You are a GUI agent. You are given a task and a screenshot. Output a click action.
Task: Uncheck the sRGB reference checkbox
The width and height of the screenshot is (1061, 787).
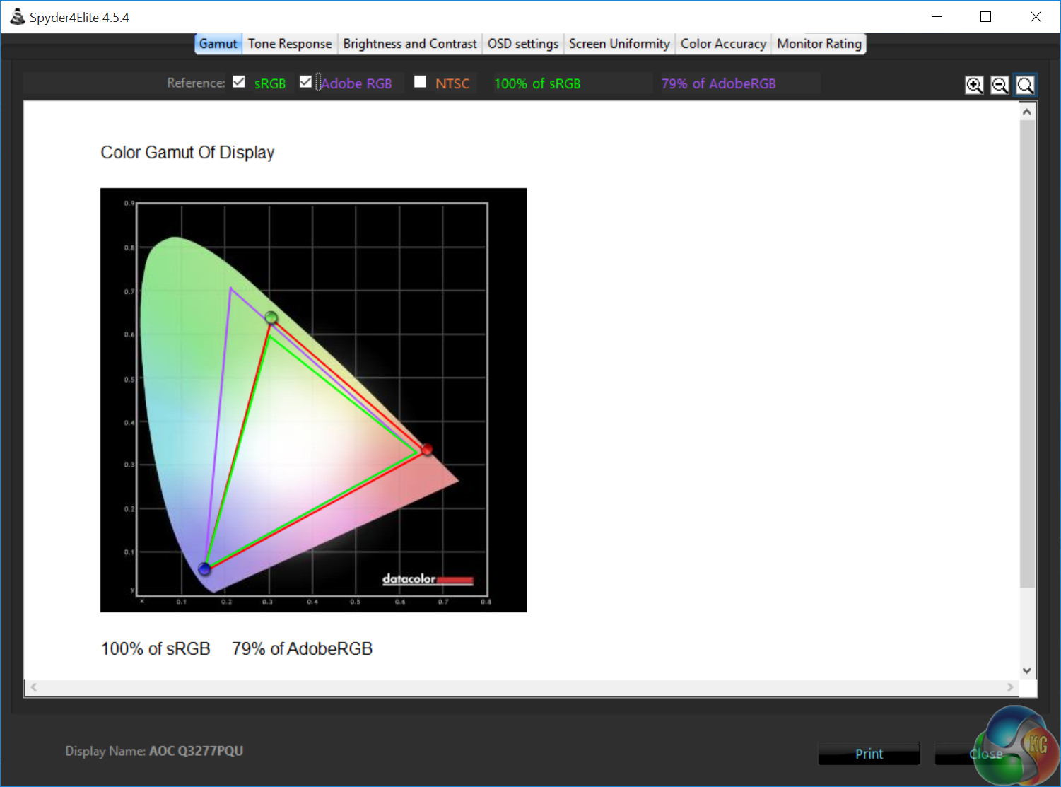tap(239, 82)
